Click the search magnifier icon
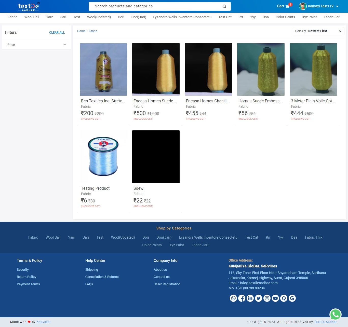Screen dimensions: 348x327 tap(224, 6)
